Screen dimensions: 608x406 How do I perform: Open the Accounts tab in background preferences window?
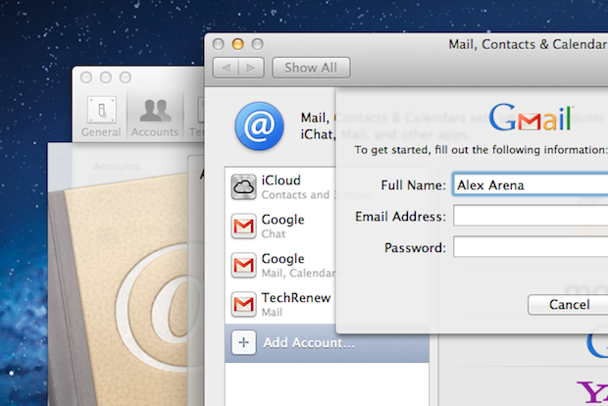(x=155, y=117)
